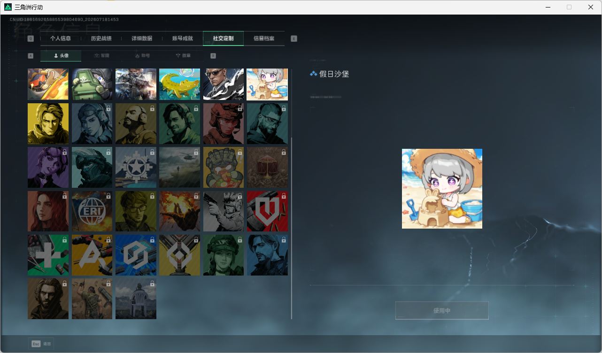Select the chibi sandcastle girl avatar
The height and width of the screenshot is (353, 602).
click(x=267, y=84)
